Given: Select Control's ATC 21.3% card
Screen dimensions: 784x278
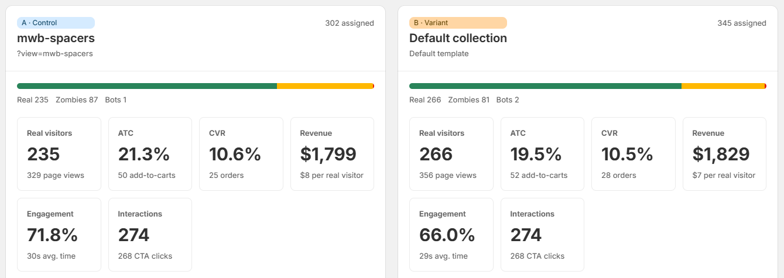Looking at the screenshot, I should [x=150, y=154].
